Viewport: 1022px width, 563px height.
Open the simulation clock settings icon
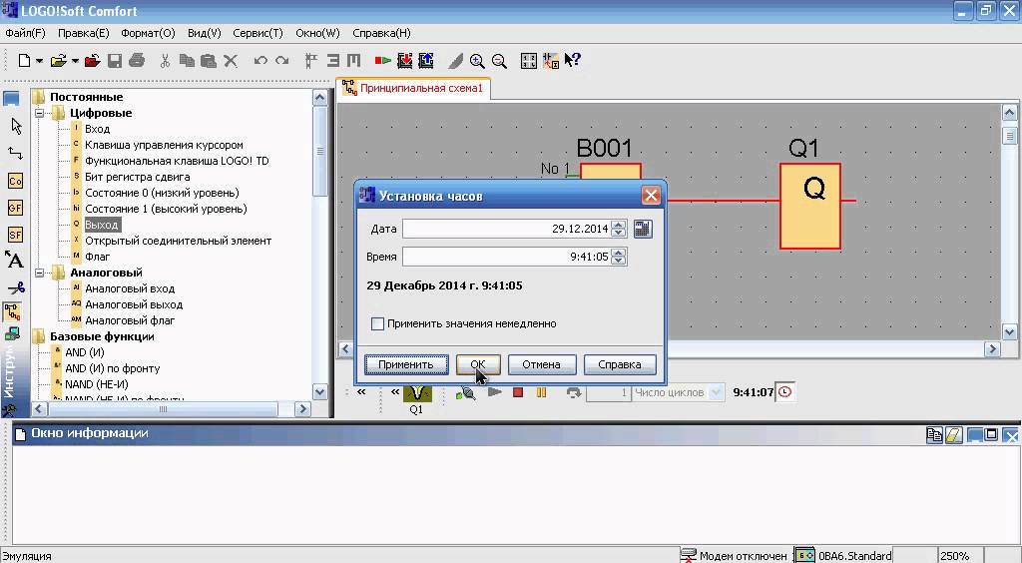tap(784, 392)
